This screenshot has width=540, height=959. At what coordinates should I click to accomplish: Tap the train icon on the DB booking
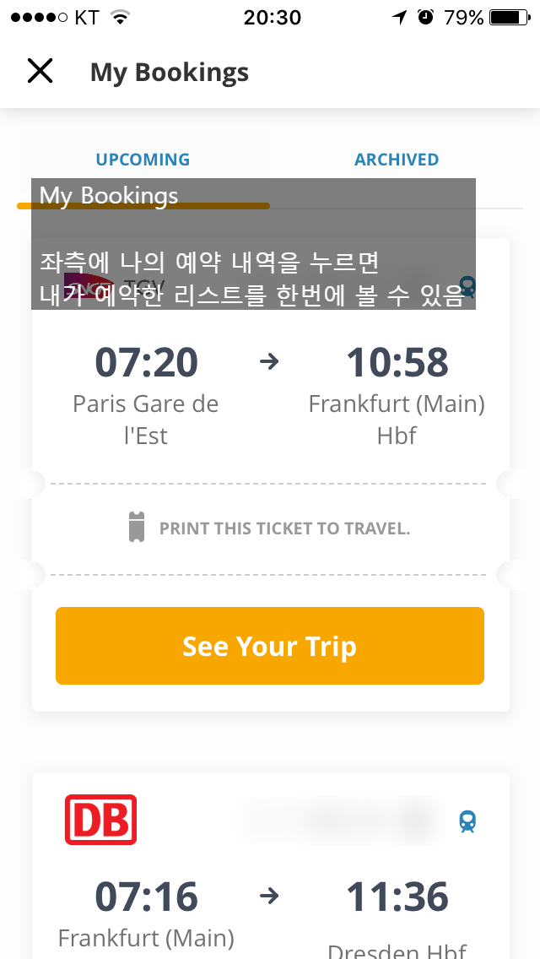click(467, 821)
